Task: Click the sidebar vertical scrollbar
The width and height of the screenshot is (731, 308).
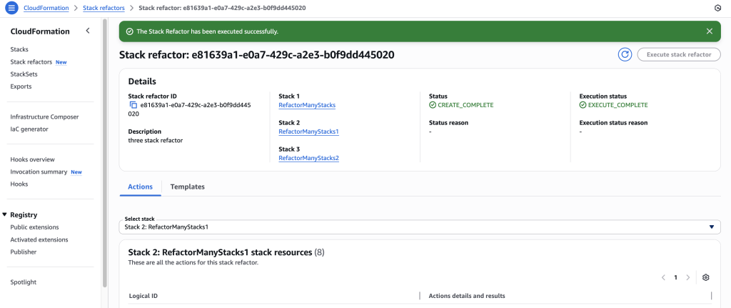Action: click(x=105, y=153)
